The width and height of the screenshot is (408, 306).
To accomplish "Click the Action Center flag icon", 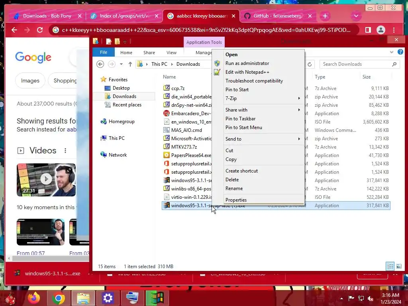I will 351,298.
